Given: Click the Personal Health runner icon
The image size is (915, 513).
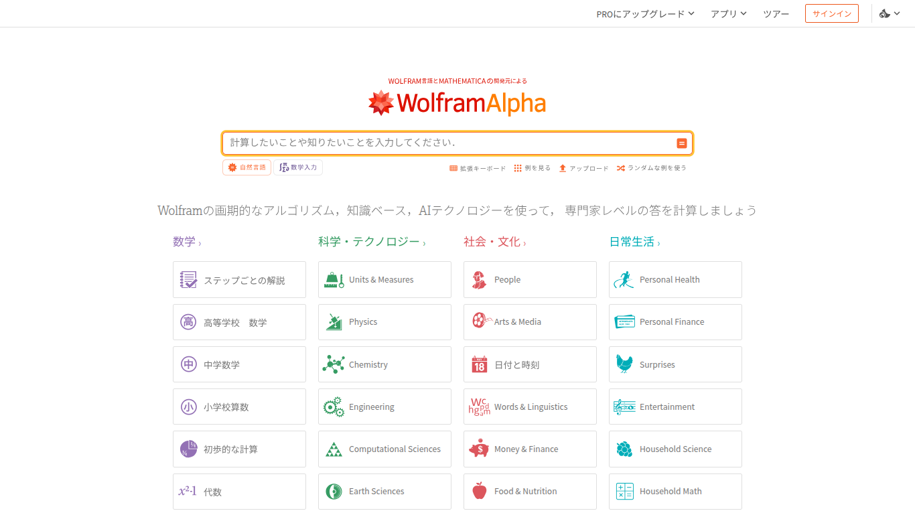Looking at the screenshot, I should point(624,279).
